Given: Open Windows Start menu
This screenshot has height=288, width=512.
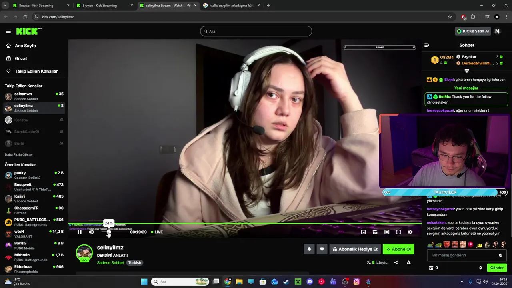Looking at the screenshot, I should 144,282.
